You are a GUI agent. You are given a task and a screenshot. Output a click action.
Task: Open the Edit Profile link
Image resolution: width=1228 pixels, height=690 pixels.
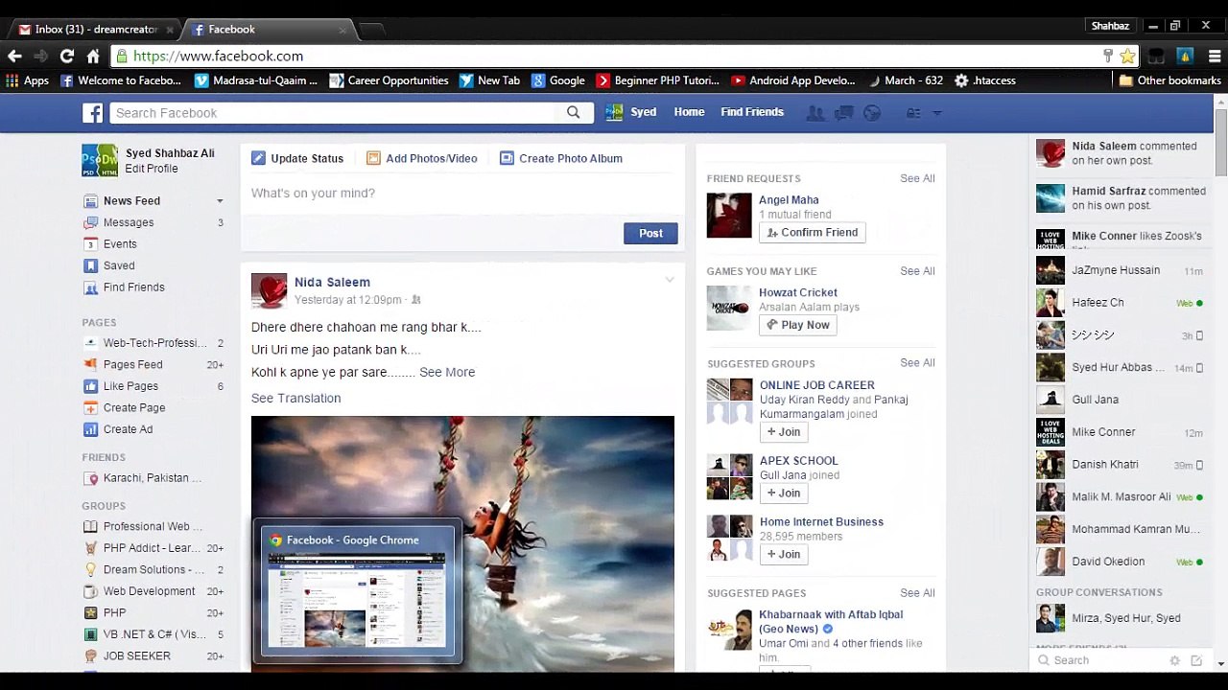151,169
